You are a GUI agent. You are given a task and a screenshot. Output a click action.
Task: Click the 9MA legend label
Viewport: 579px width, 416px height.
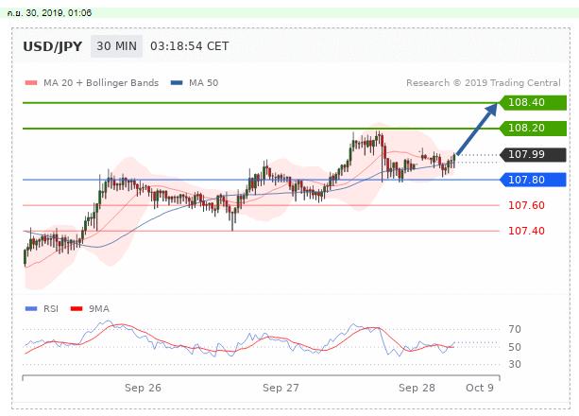pyautogui.click(x=99, y=309)
